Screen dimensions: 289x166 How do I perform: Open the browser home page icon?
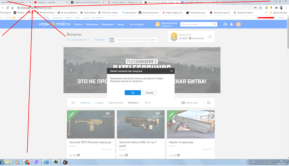pos(12,8)
